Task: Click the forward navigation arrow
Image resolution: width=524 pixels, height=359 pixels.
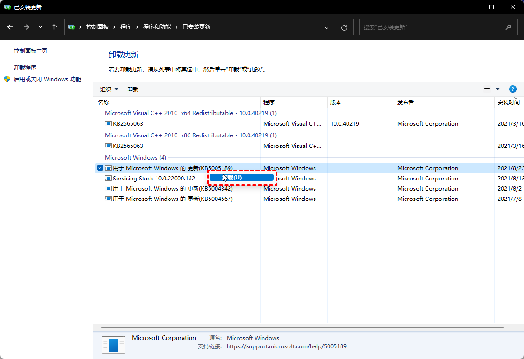Action: click(x=26, y=27)
